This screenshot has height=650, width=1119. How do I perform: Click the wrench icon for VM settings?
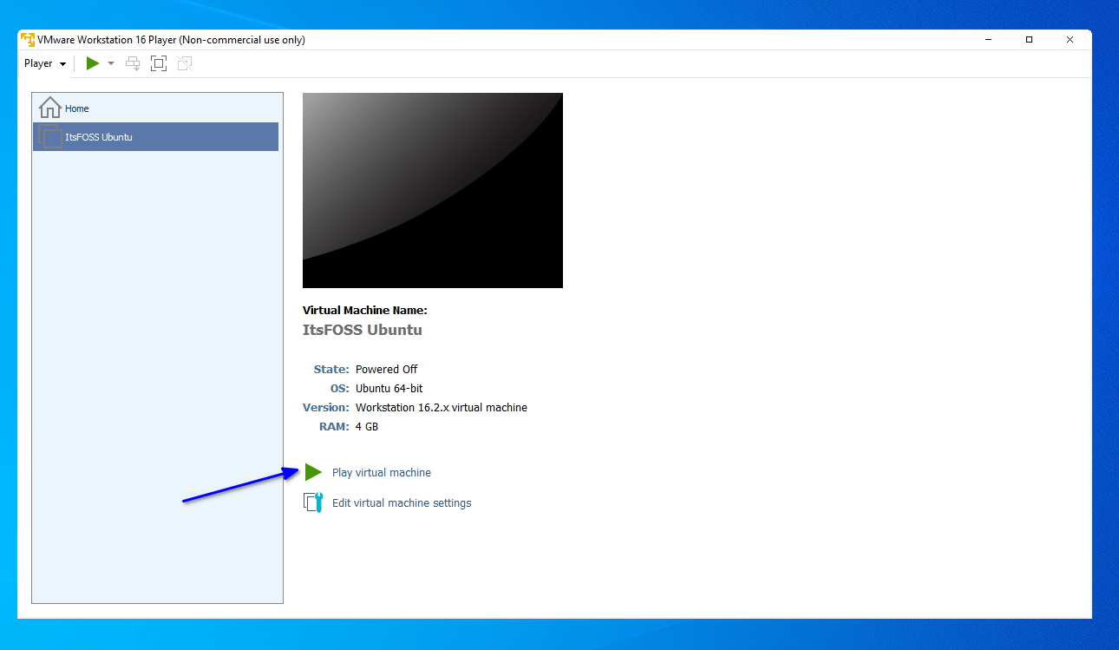[x=313, y=502]
